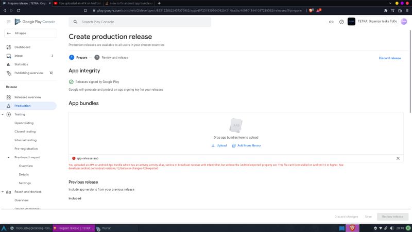Screen dimensions: 412x232
Task: Open Pre-registration page
Action: [26, 148]
